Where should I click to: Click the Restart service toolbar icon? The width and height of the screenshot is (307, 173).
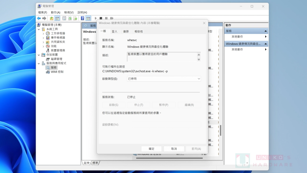[112, 18]
